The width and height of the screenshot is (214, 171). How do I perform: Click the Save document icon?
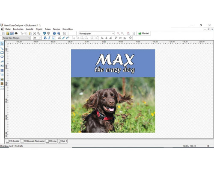(x=12, y=33)
